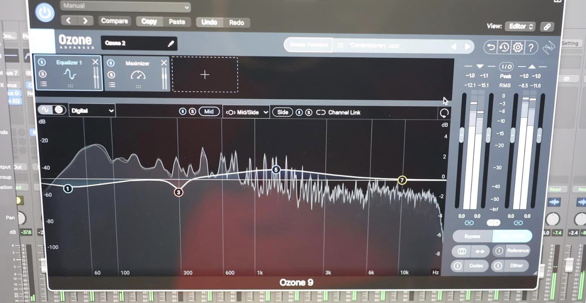Screen dimensions: 586x303
Task: Solo the Side channel
Action: (309, 112)
